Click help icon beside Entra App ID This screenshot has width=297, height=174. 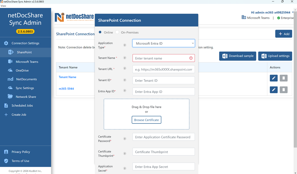[124, 90]
